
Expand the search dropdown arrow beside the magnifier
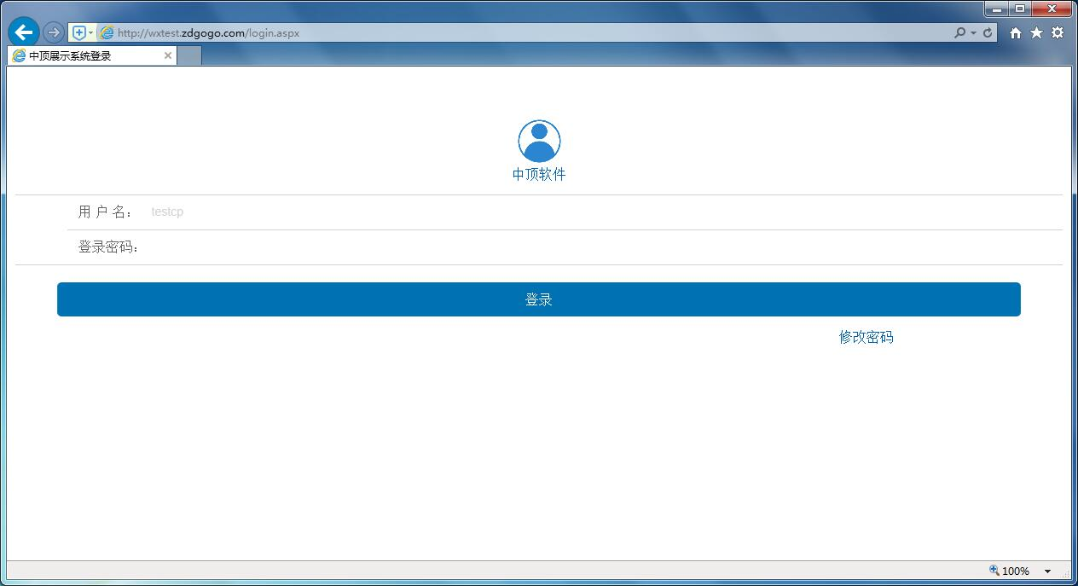click(973, 32)
